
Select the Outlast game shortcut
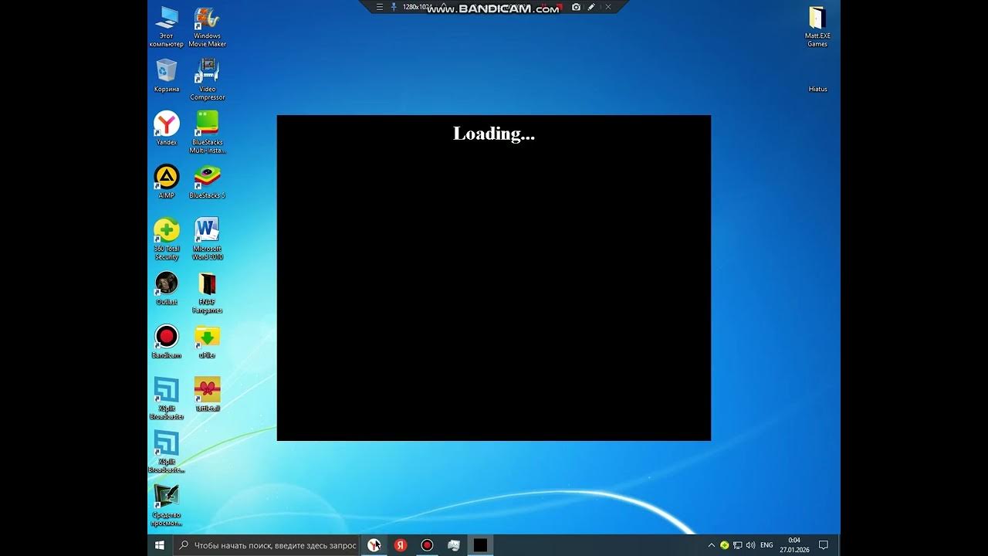[166, 284]
